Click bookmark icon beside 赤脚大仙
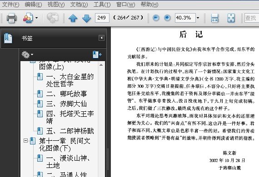259x177 pixels. pos(40,104)
